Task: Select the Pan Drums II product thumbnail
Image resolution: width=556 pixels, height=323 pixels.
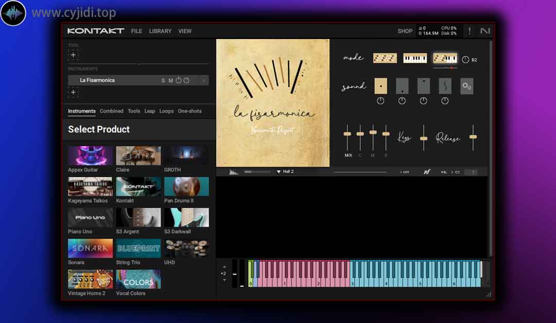Action: [x=186, y=186]
